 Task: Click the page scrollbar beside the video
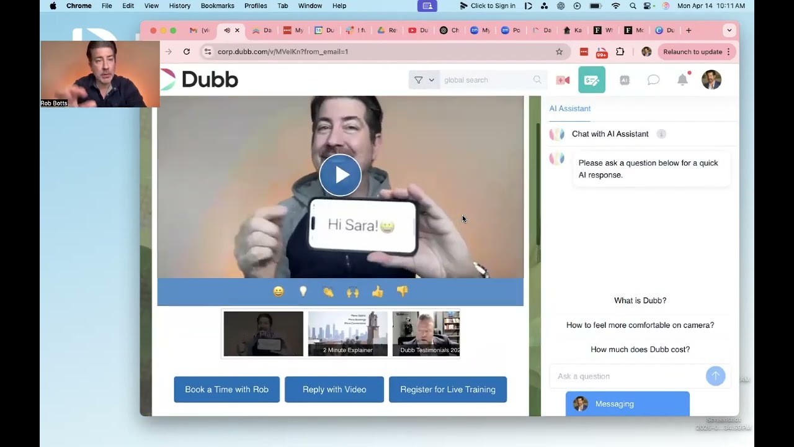point(538,183)
